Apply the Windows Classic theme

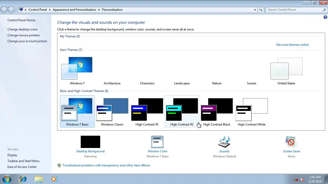point(112,111)
